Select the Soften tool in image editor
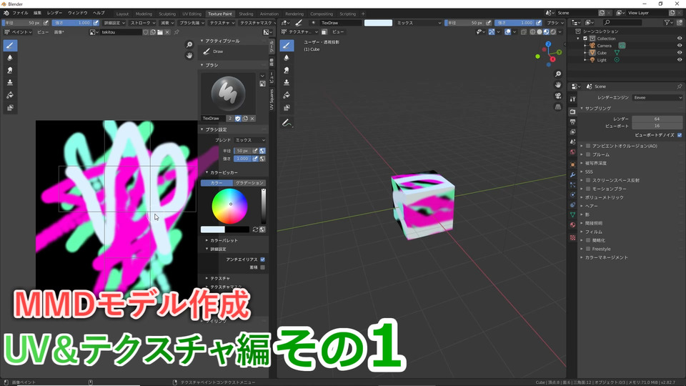 pyautogui.click(x=10, y=58)
